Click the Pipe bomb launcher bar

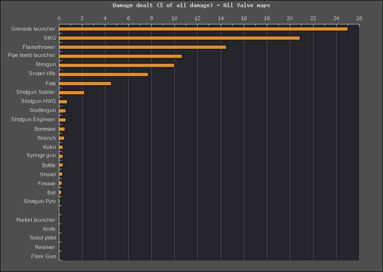tap(121, 56)
